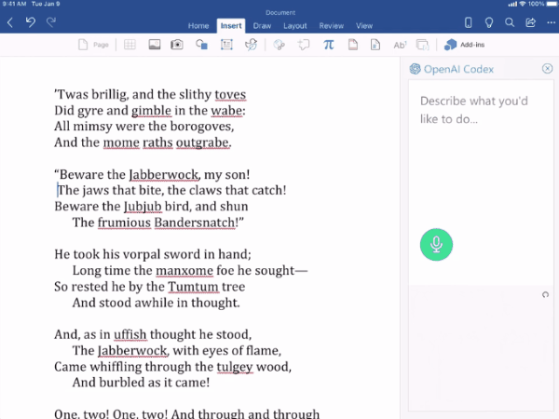Open search with magnifier icon
559x419 pixels.
pyautogui.click(x=510, y=22)
